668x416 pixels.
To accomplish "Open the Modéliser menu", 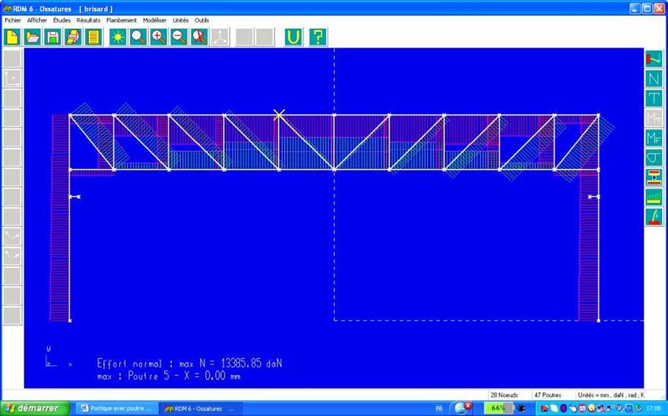I will click(x=157, y=20).
